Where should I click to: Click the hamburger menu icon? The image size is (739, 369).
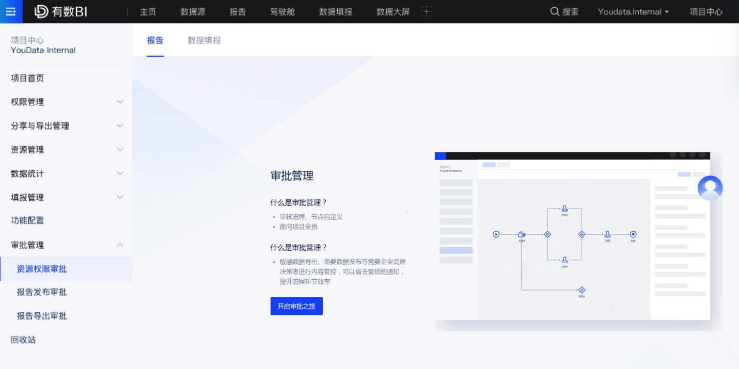tap(11, 11)
